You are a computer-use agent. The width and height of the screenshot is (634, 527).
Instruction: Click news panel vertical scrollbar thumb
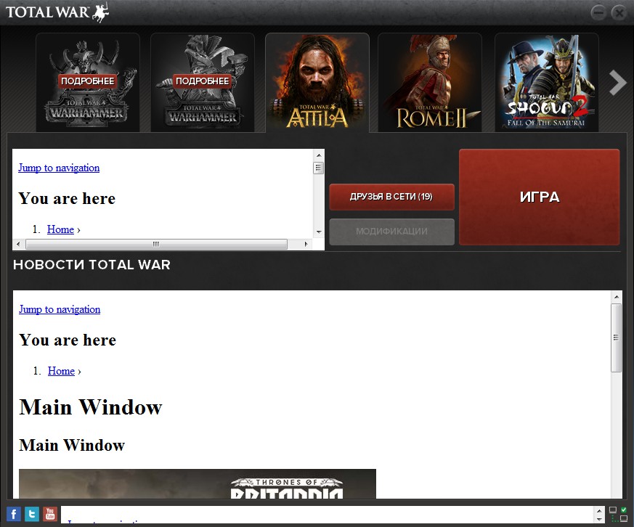click(617, 338)
